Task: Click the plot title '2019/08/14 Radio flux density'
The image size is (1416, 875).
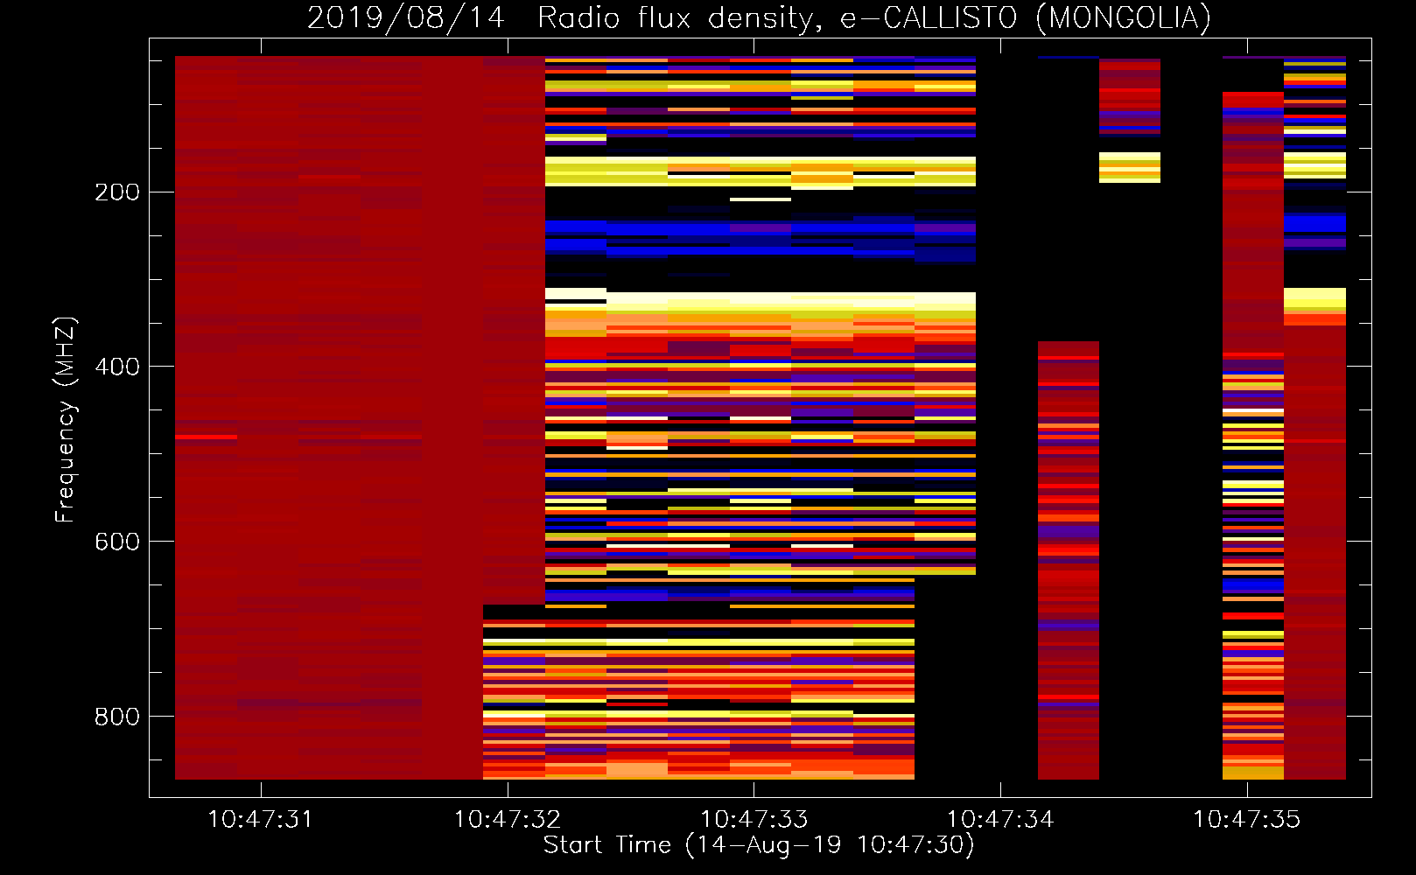Action: (759, 17)
